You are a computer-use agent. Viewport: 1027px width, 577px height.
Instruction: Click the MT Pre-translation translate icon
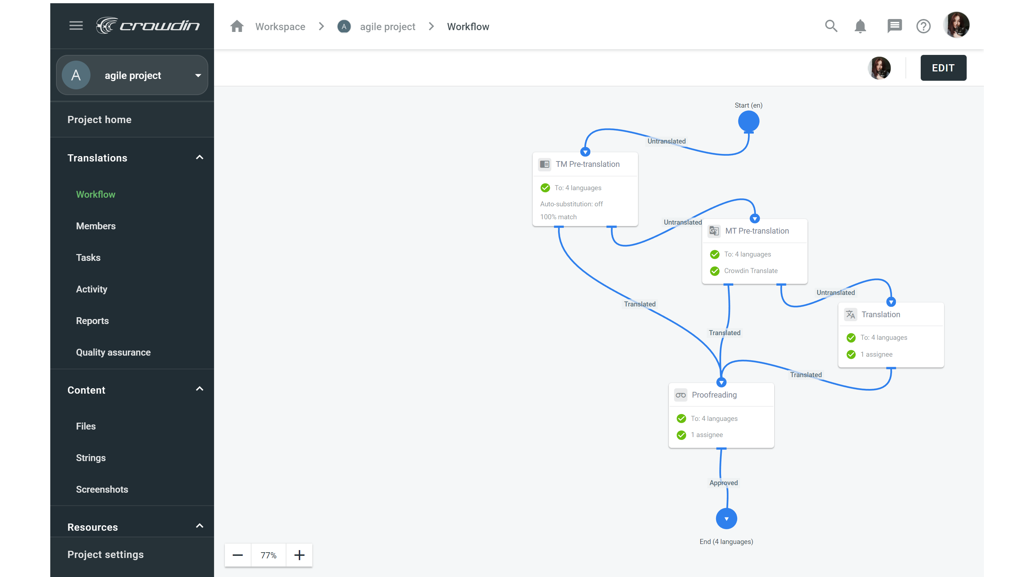click(714, 231)
